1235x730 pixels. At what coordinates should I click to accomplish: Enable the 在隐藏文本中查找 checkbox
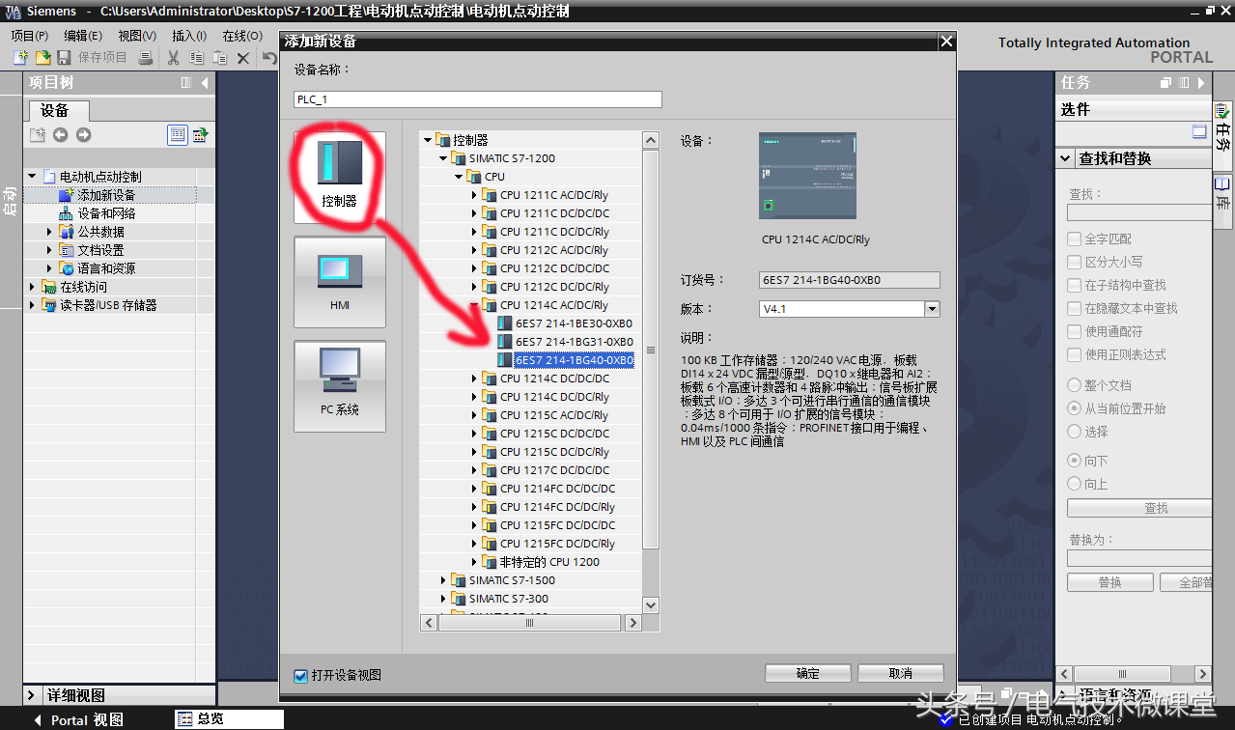pos(1074,308)
